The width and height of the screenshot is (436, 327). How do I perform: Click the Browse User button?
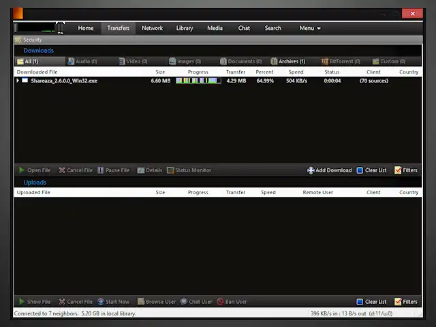[157, 302]
